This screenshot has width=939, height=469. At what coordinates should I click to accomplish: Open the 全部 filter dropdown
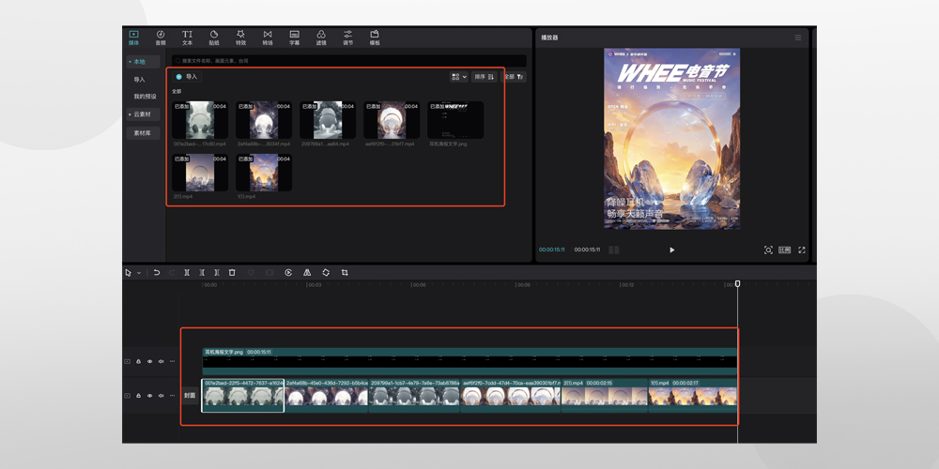point(514,77)
